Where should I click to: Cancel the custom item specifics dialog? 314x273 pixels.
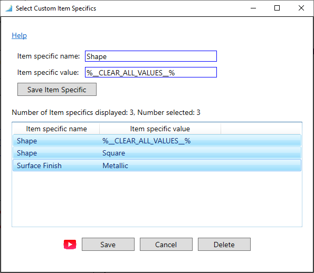pos(166,244)
